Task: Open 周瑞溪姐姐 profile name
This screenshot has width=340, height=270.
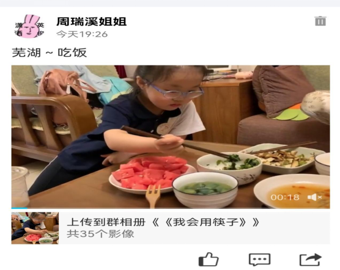Action: click(x=91, y=21)
